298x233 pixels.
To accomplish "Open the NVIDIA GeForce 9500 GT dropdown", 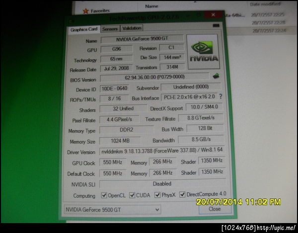I will coord(113,210).
